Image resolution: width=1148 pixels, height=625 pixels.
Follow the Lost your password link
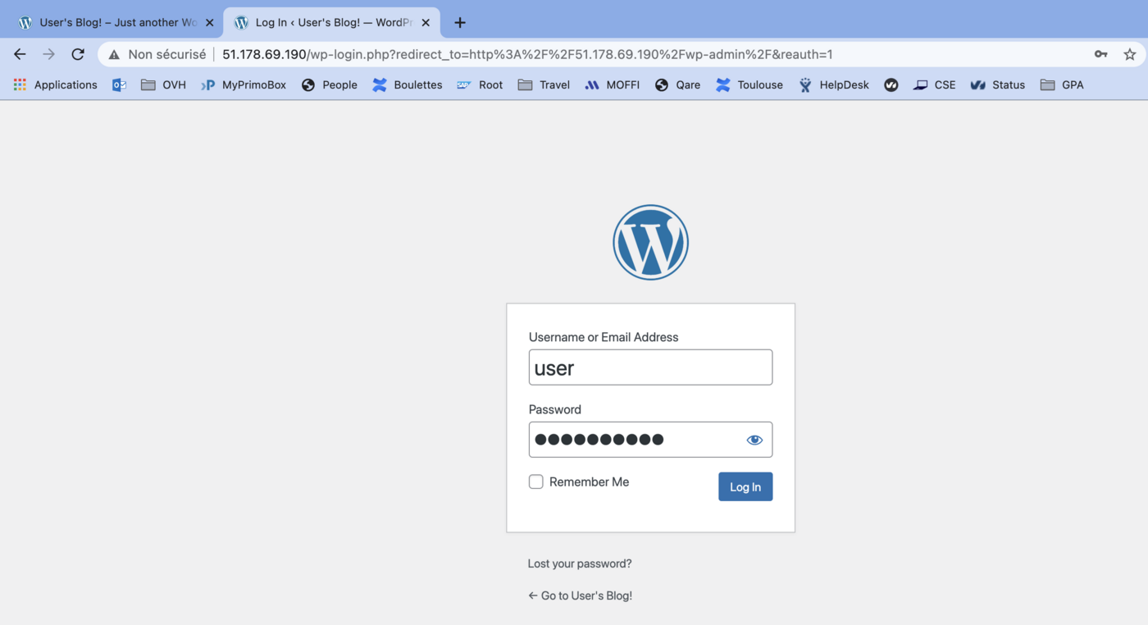tap(579, 563)
